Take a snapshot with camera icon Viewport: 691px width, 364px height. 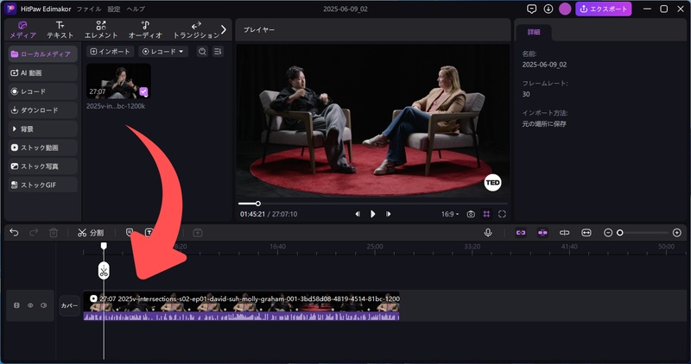(471, 214)
